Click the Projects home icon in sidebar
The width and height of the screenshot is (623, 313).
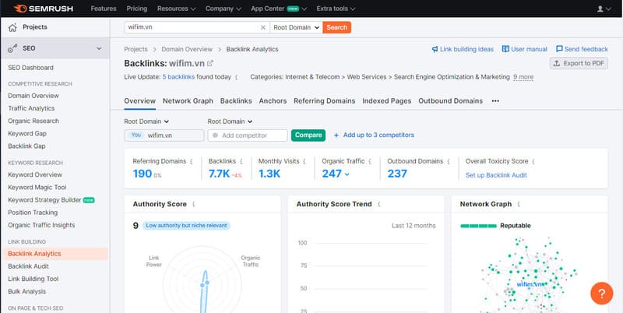click(12, 26)
